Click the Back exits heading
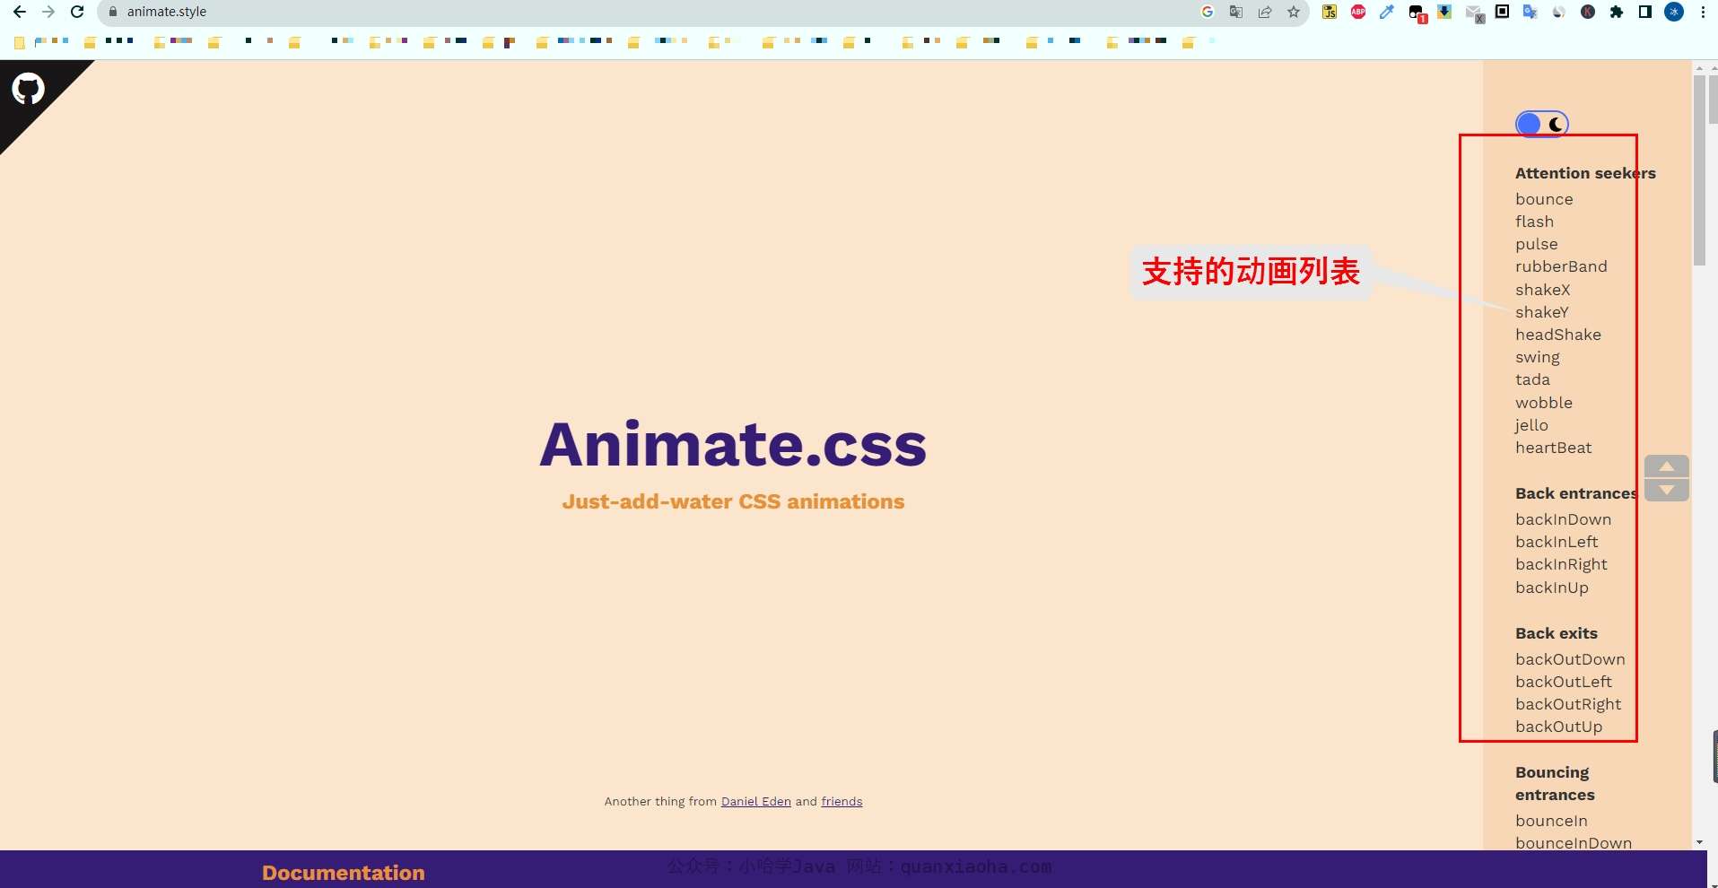Screen dimensions: 1718x888 coord(1557,633)
